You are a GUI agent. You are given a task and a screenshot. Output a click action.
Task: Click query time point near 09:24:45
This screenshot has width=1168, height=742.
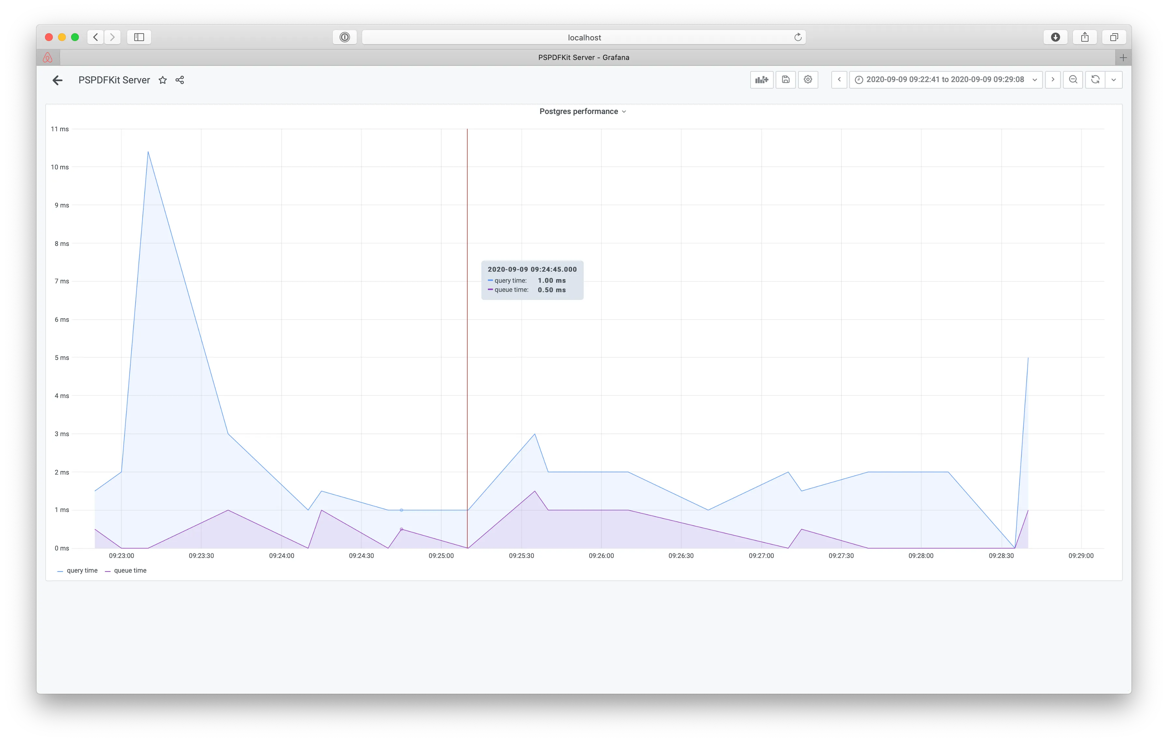click(x=401, y=510)
